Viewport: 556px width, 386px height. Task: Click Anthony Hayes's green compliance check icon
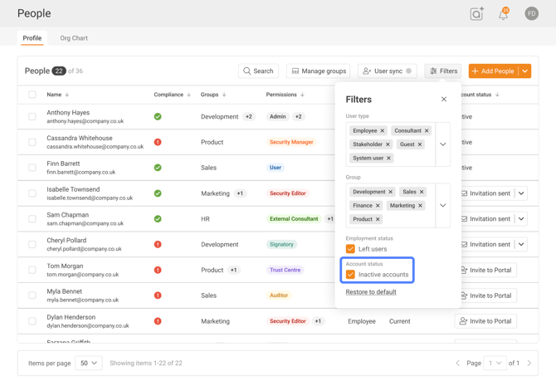(x=158, y=117)
